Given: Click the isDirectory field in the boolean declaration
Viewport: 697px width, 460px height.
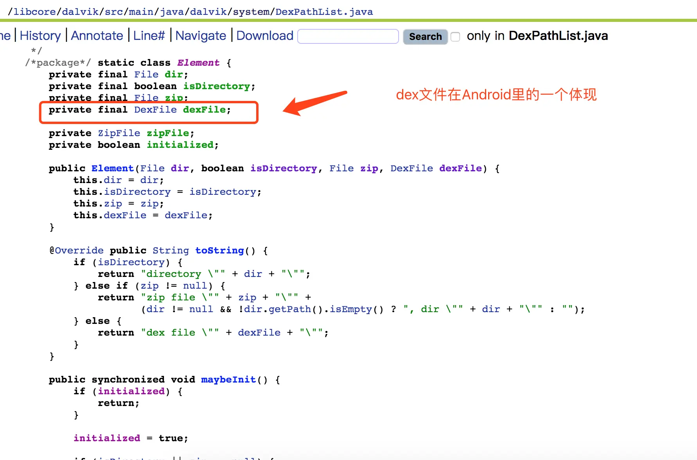Looking at the screenshot, I should point(217,86).
